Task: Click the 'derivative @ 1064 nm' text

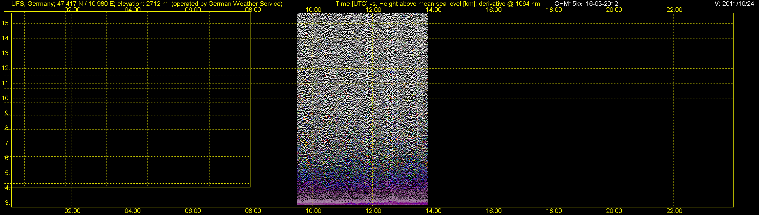Action: click(x=510, y=4)
